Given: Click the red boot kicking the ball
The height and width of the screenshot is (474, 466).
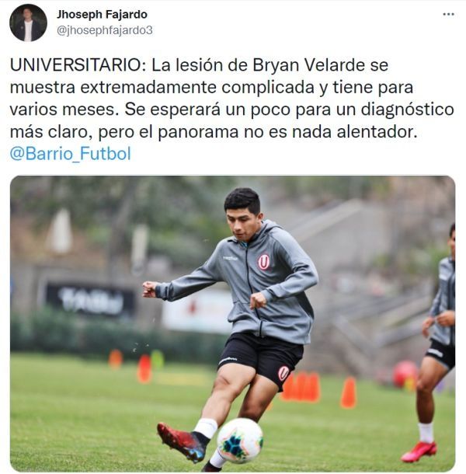Looking at the screenshot, I should point(181,442).
